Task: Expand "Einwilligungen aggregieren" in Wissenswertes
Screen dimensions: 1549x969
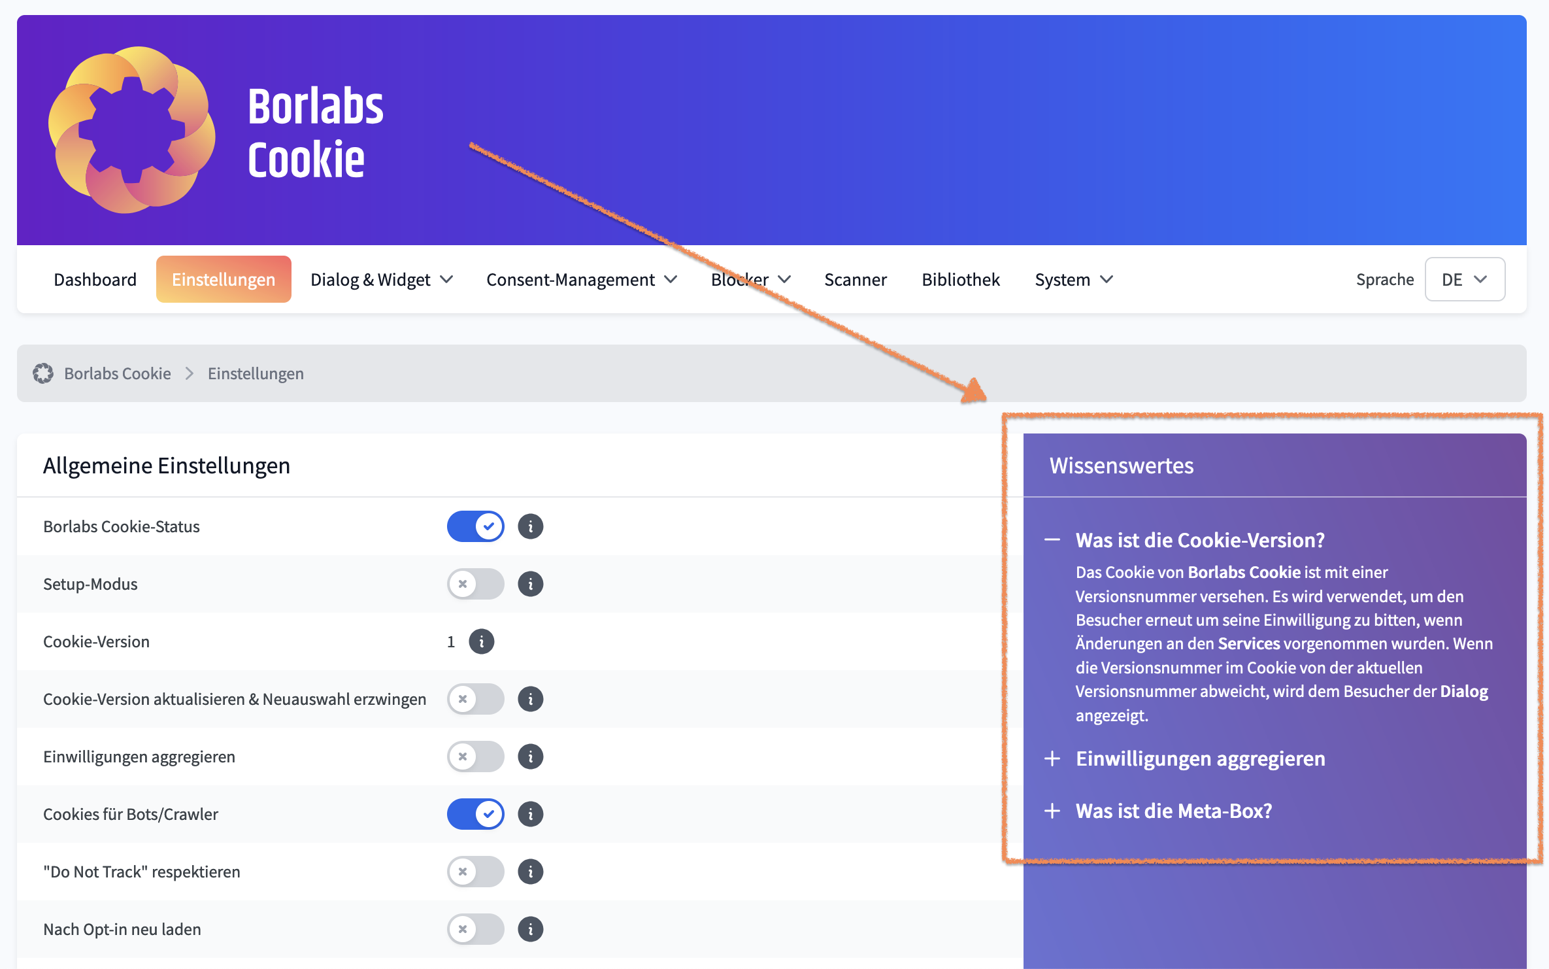Action: point(1186,758)
